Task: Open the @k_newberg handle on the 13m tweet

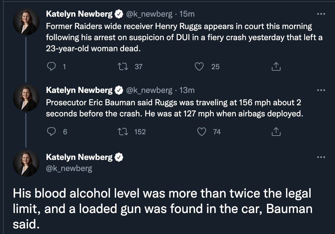Action: 149,90
